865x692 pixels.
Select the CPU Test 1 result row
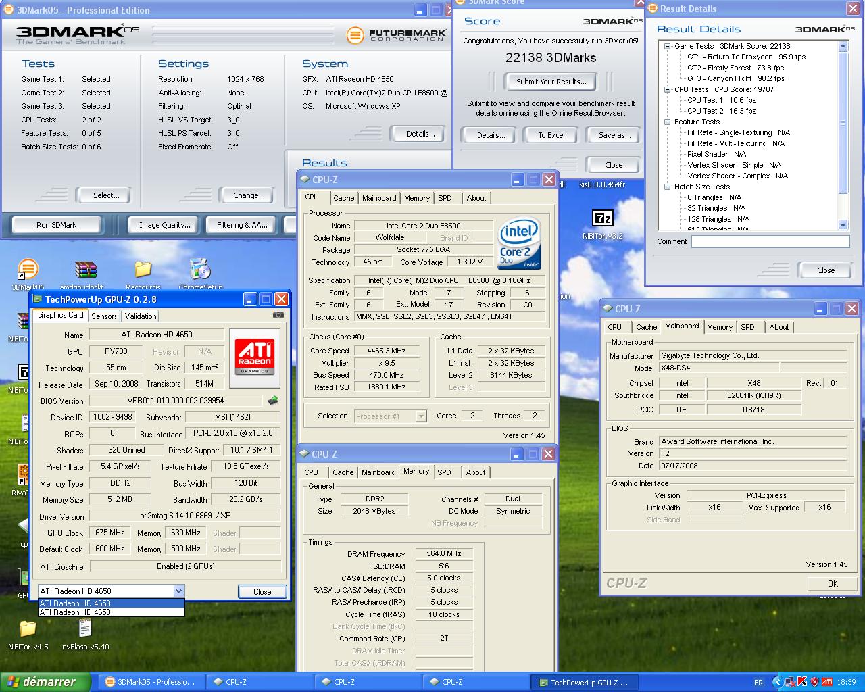722,100
